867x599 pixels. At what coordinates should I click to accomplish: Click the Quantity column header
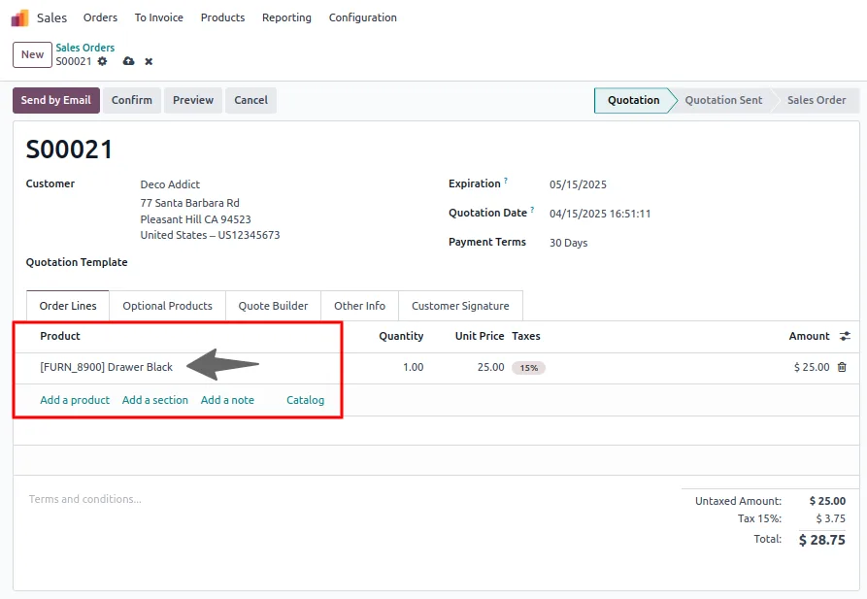coord(401,336)
